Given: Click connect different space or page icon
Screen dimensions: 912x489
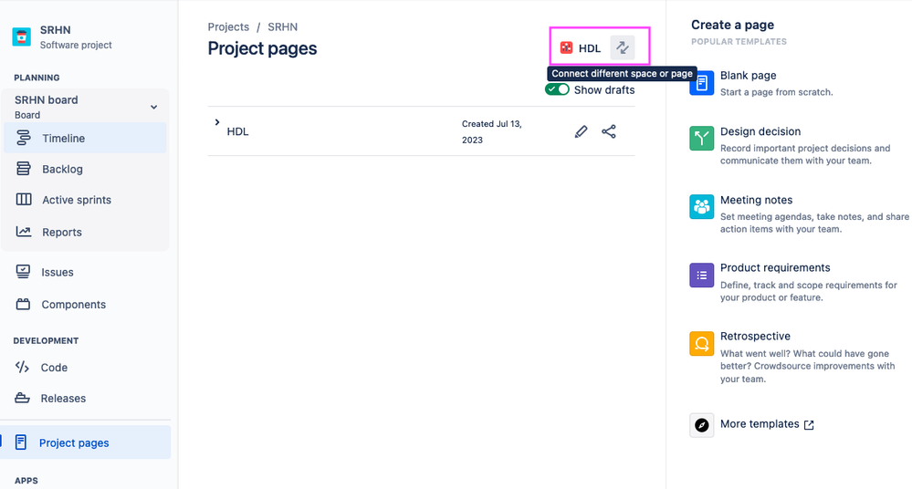Looking at the screenshot, I should [623, 47].
